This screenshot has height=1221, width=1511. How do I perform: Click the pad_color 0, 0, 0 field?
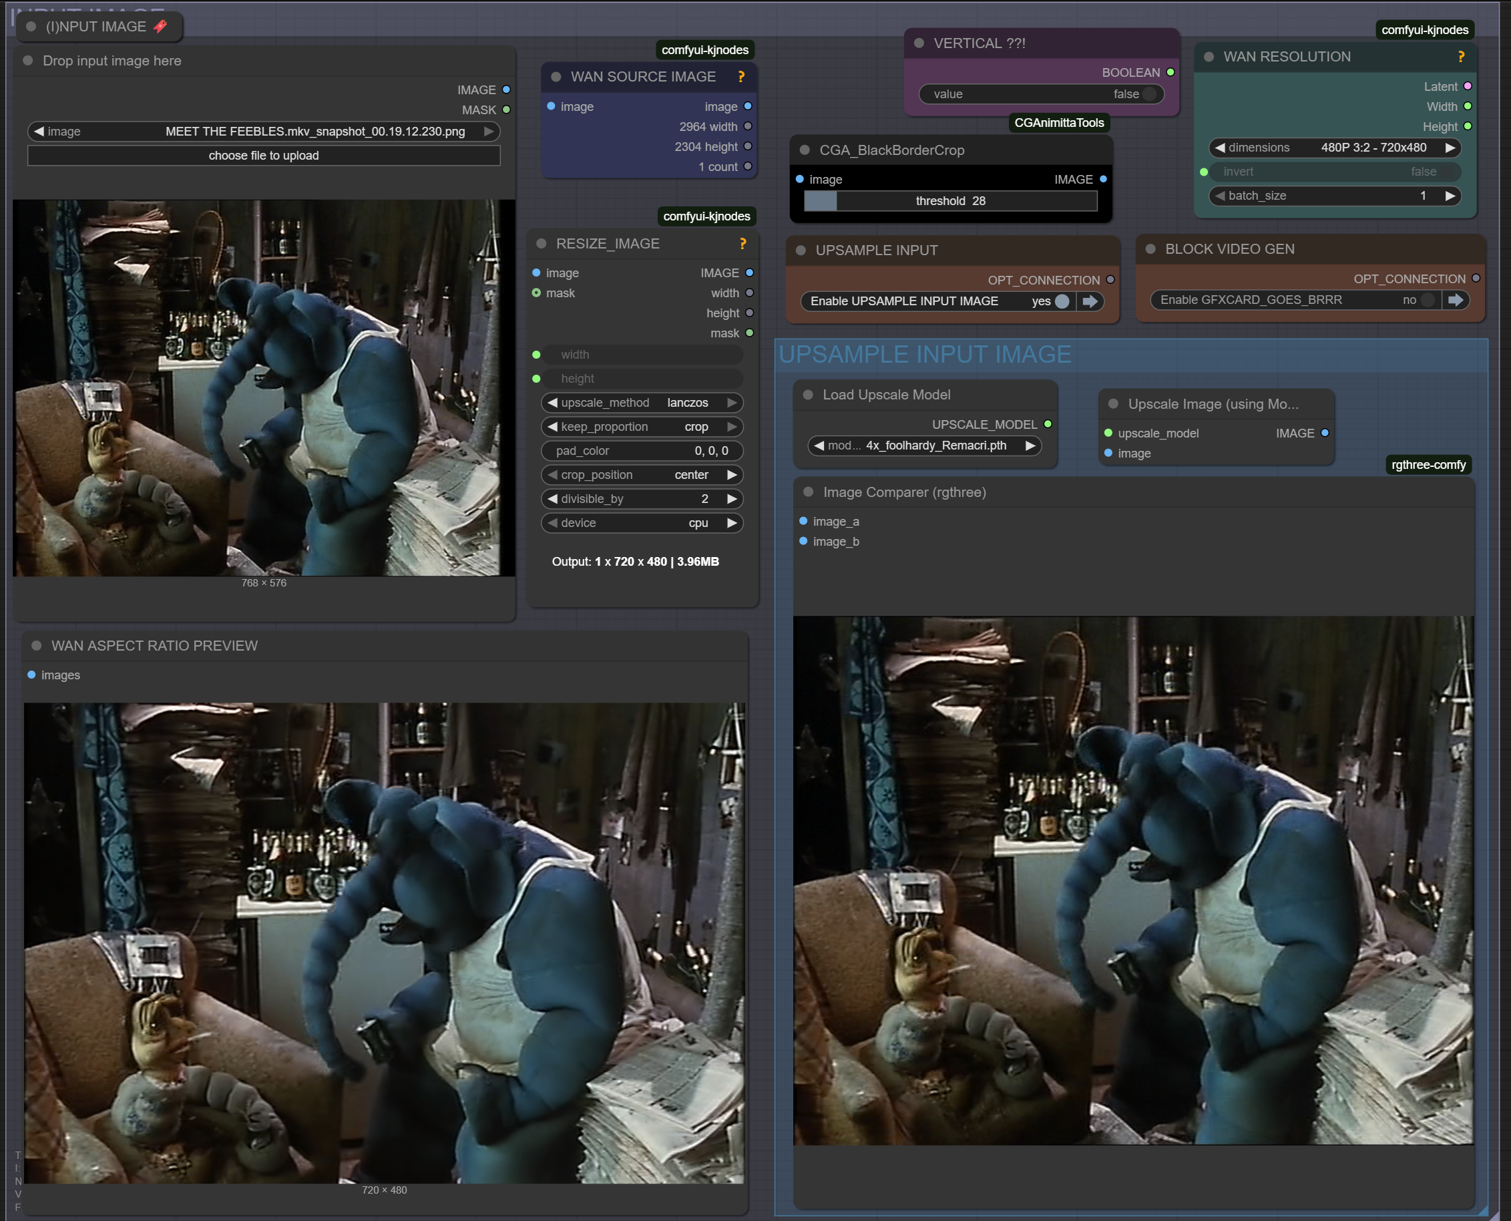642,451
